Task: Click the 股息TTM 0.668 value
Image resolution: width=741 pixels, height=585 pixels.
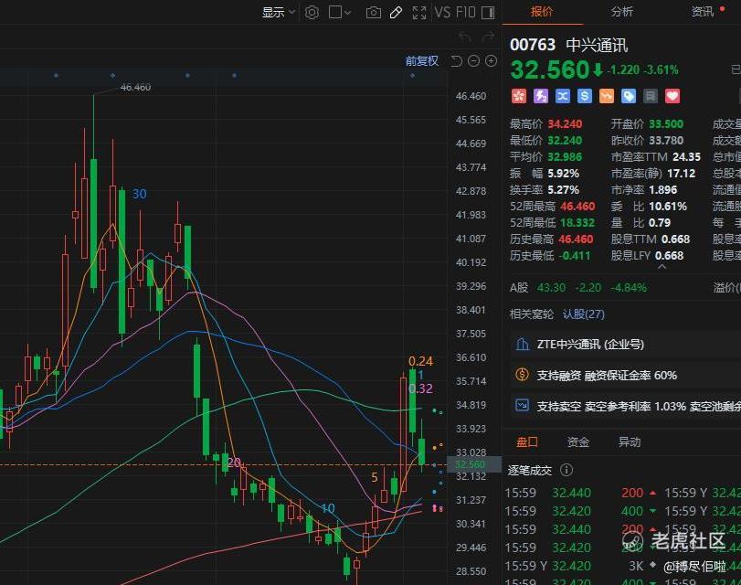Action: pyautogui.click(x=675, y=239)
